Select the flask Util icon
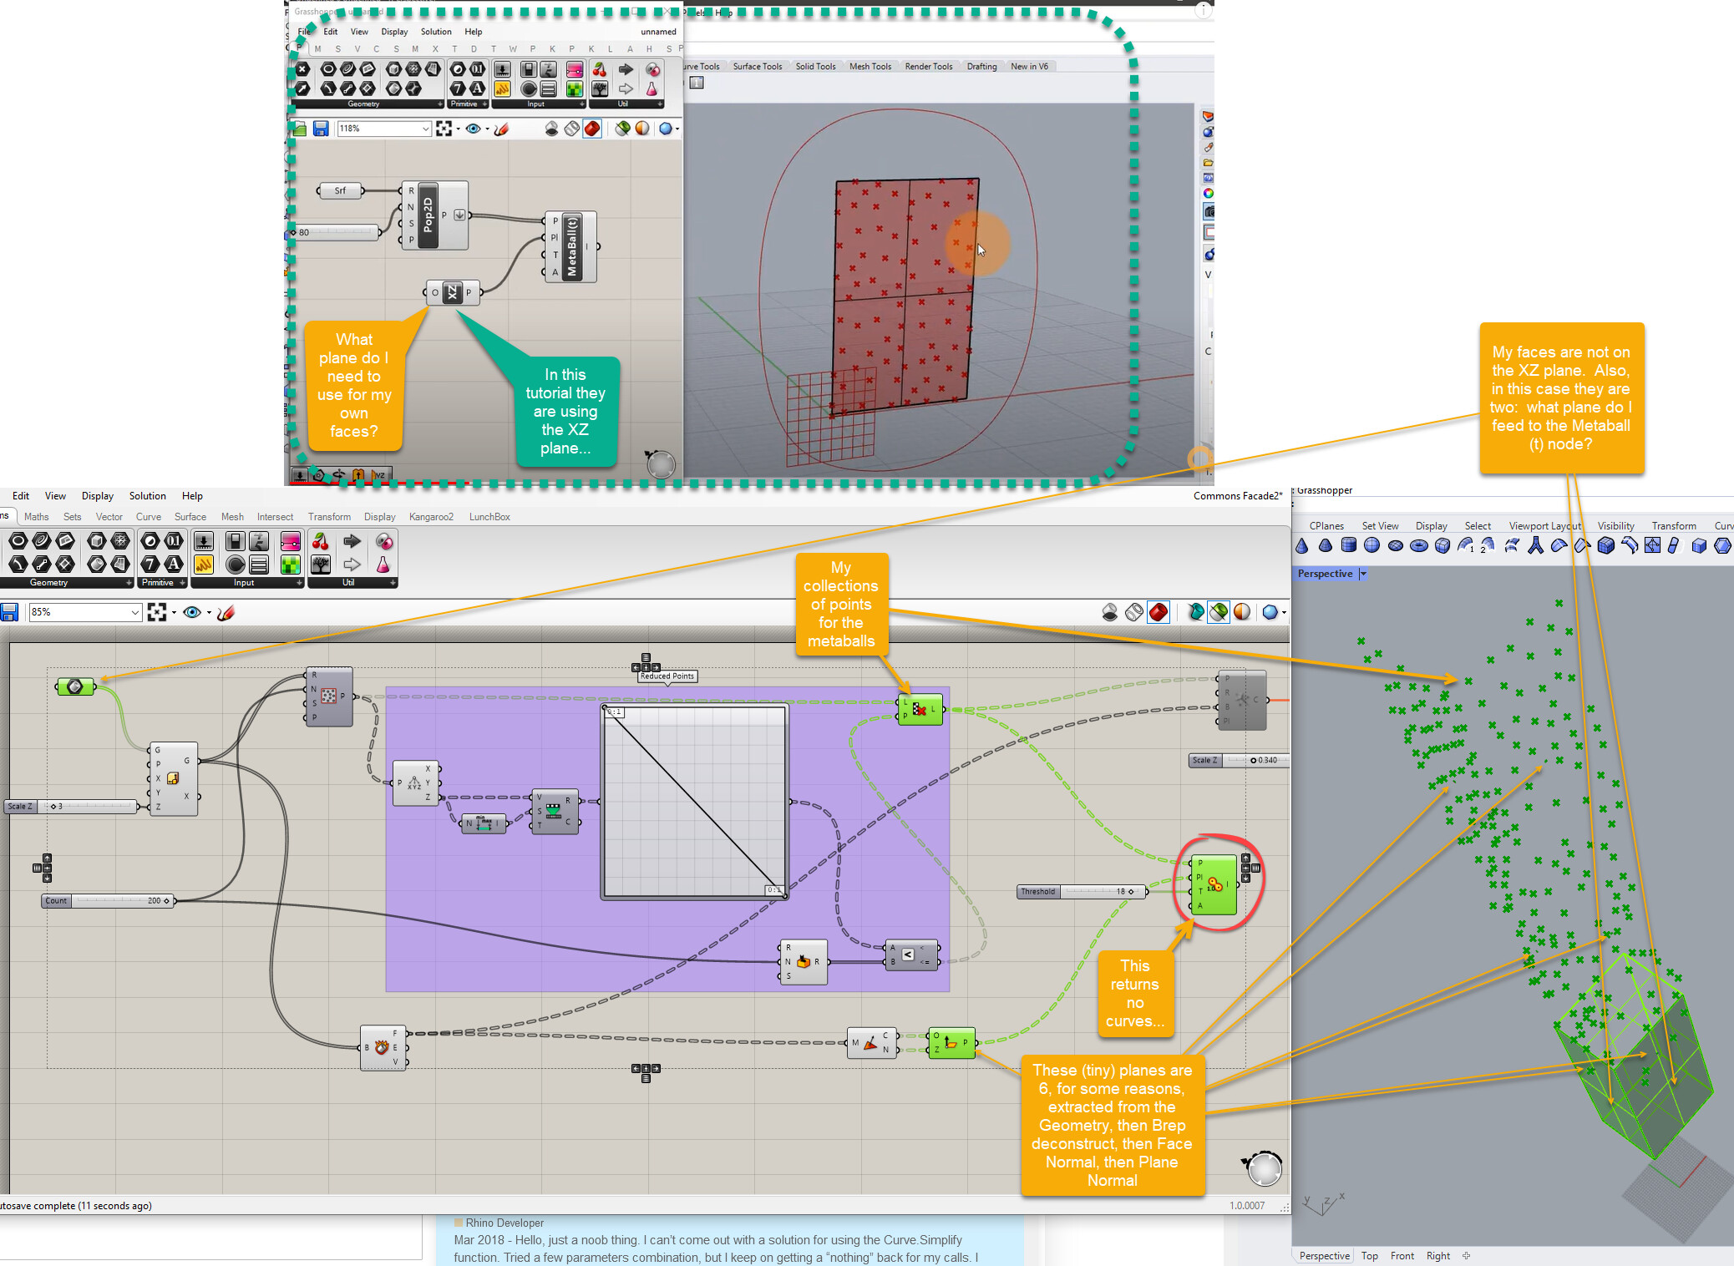 [383, 565]
